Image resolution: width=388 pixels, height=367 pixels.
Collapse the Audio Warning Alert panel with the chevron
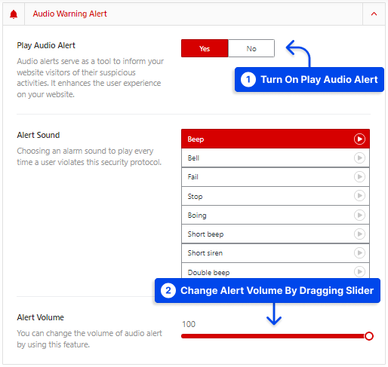[x=374, y=14]
